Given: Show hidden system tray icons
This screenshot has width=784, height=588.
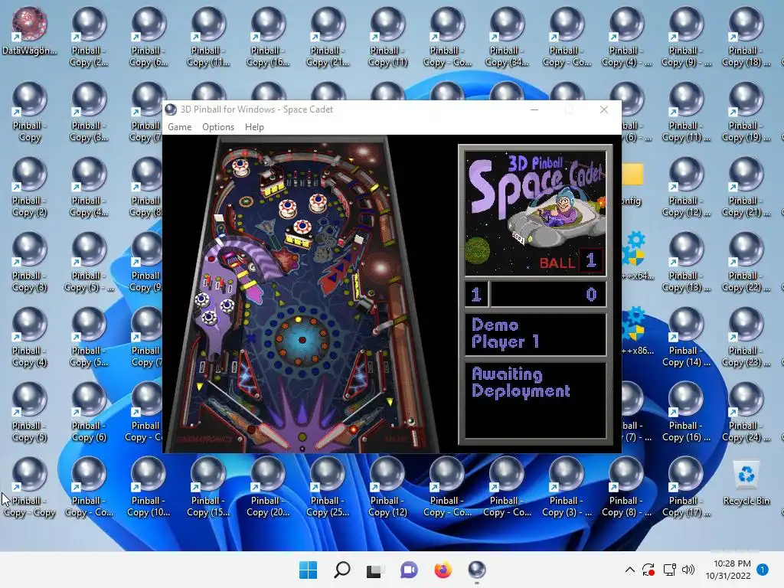Looking at the screenshot, I should tap(630, 570).
